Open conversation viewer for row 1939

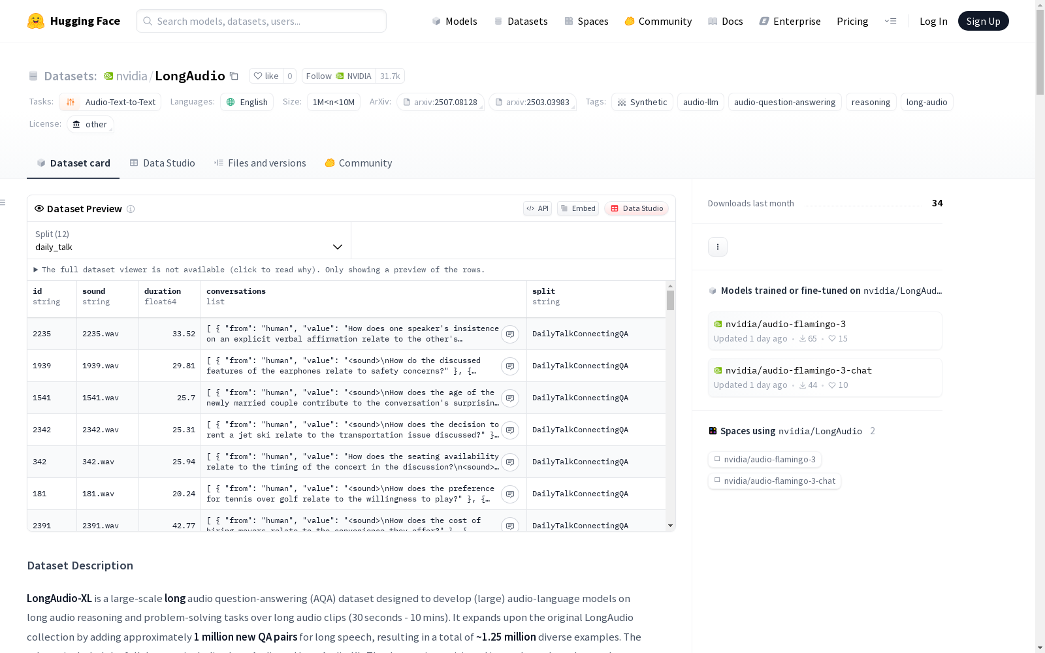[510, 366]
